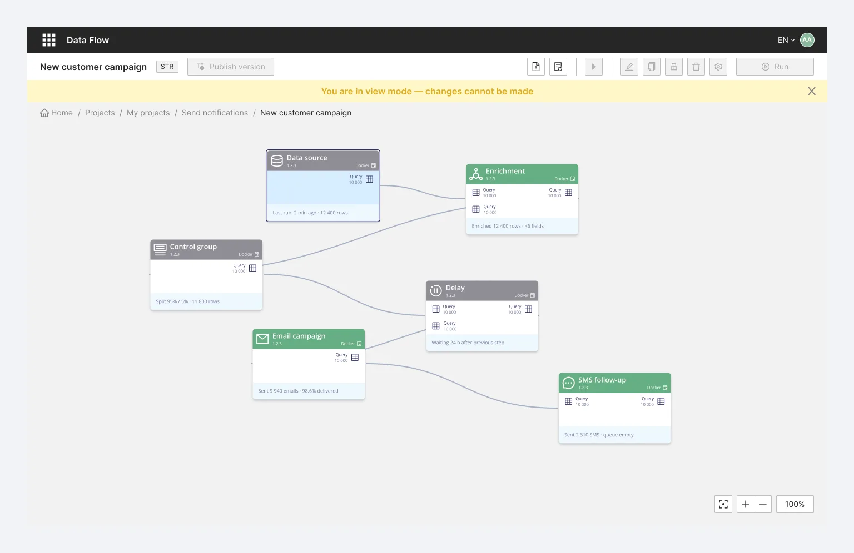
Task: Open the gear settings icon
Action: coord(718,67)
